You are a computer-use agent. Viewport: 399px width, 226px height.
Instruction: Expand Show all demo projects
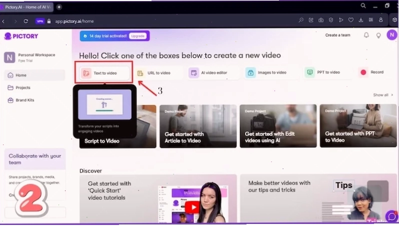tap(383, 95)
